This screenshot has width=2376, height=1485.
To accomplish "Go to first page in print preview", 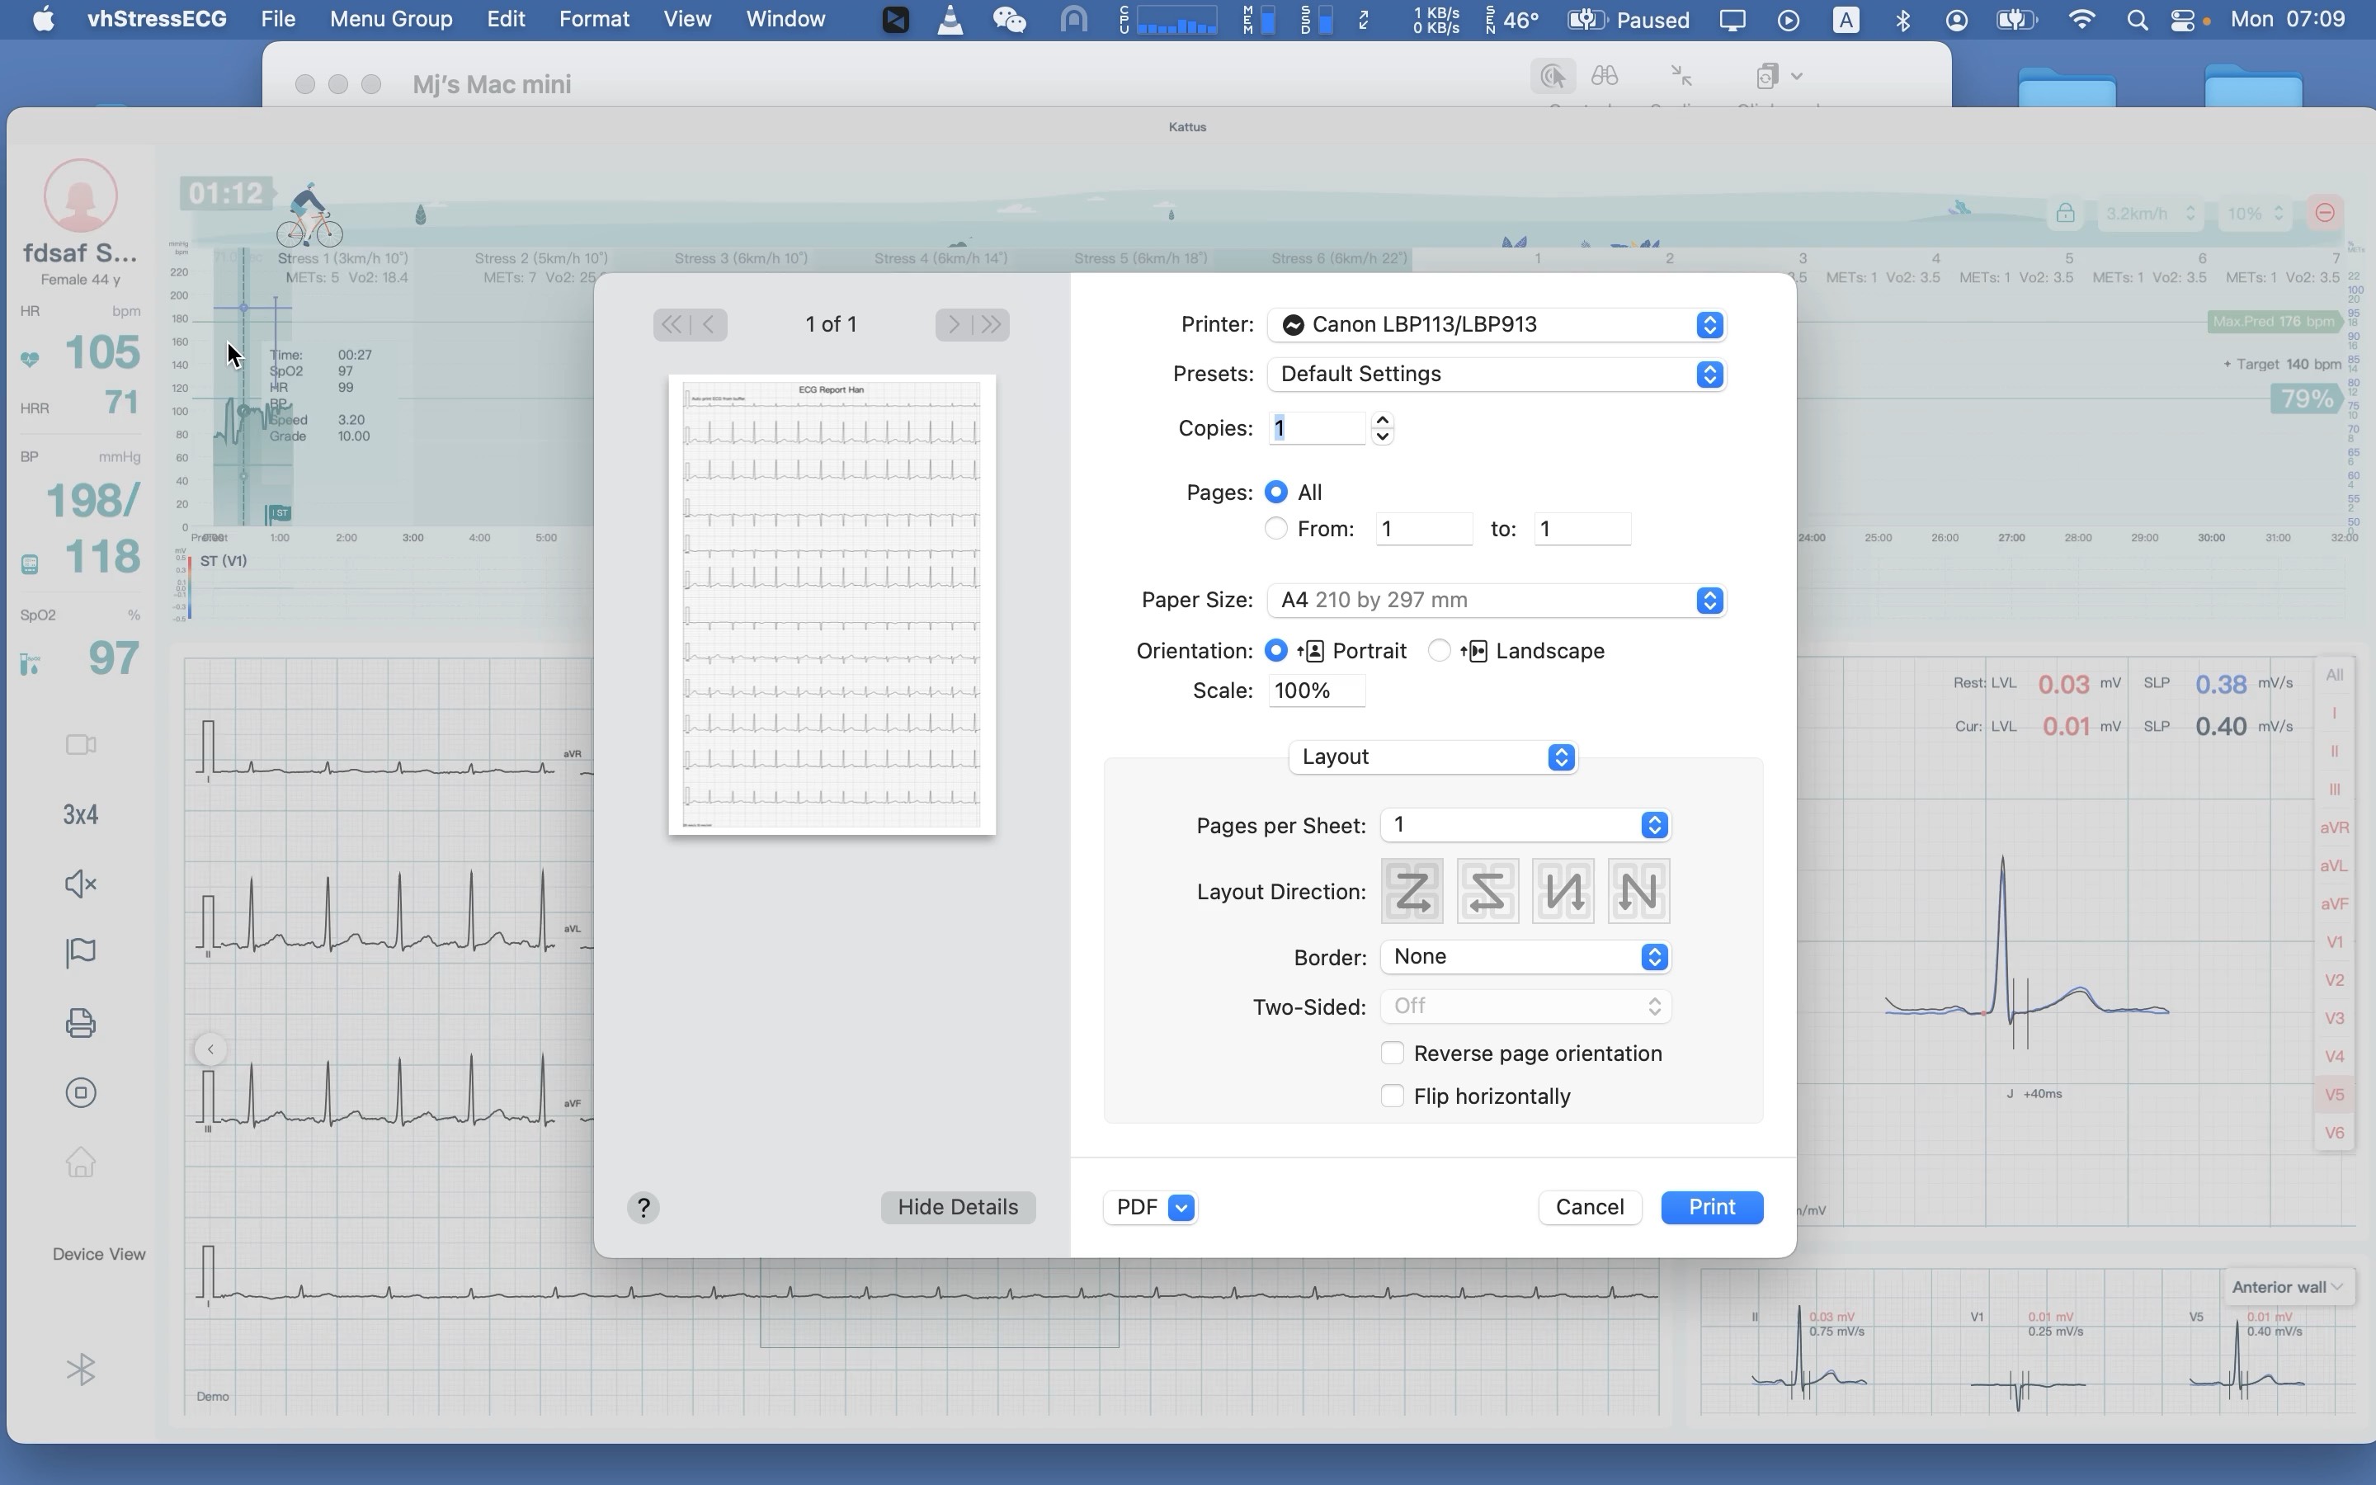I will pyautogui.click(x=672, y=324).
